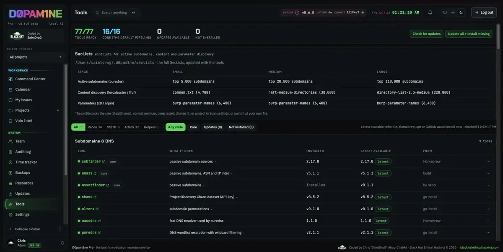Switch to system theme monitor icon
The height and width of the screenshot is (252, 503).
coord(445,13)
